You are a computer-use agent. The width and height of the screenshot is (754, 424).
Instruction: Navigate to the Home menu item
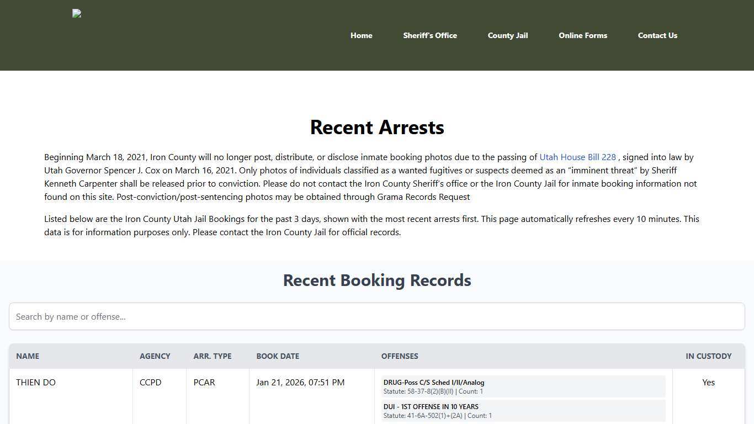pyautogui.click(x=361, y=35)
